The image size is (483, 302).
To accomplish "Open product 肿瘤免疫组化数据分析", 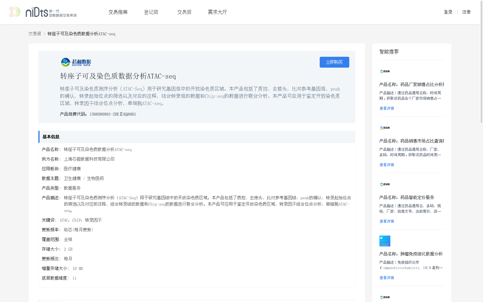I will 411,254.
